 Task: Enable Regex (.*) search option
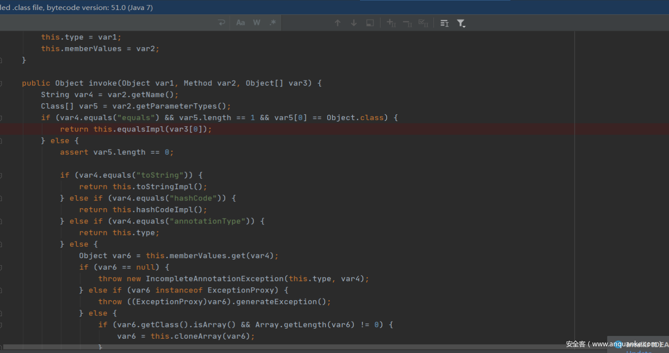272,23
